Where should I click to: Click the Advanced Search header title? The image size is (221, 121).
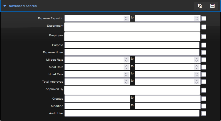click(23, 6)
